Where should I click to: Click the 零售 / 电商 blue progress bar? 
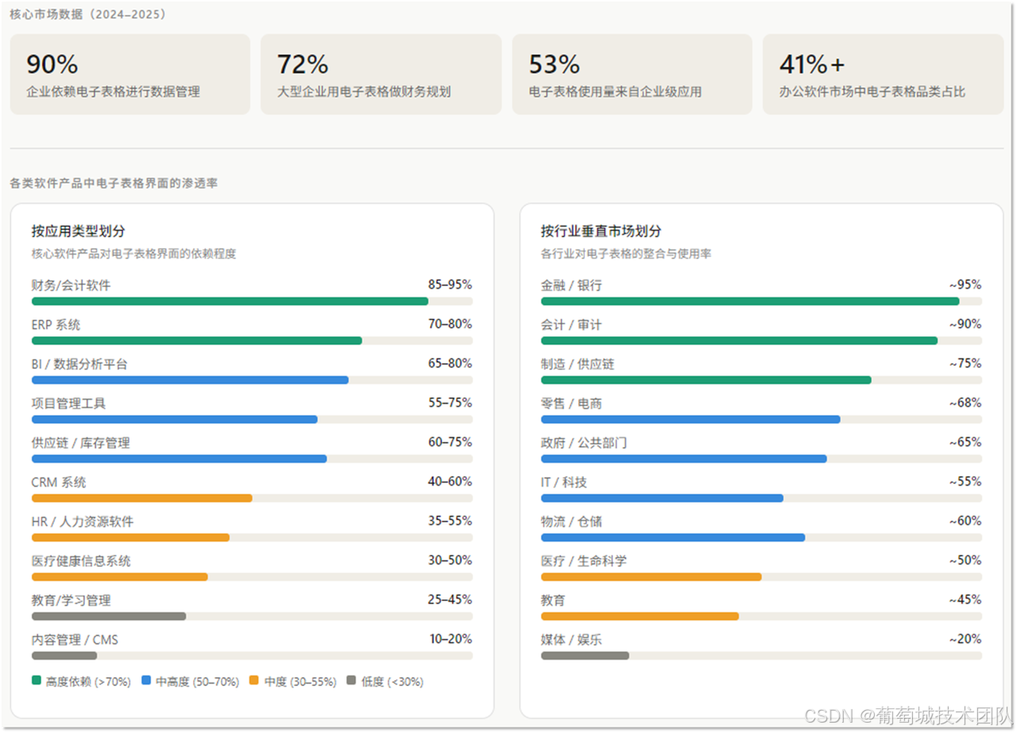[x=690, y=420]
